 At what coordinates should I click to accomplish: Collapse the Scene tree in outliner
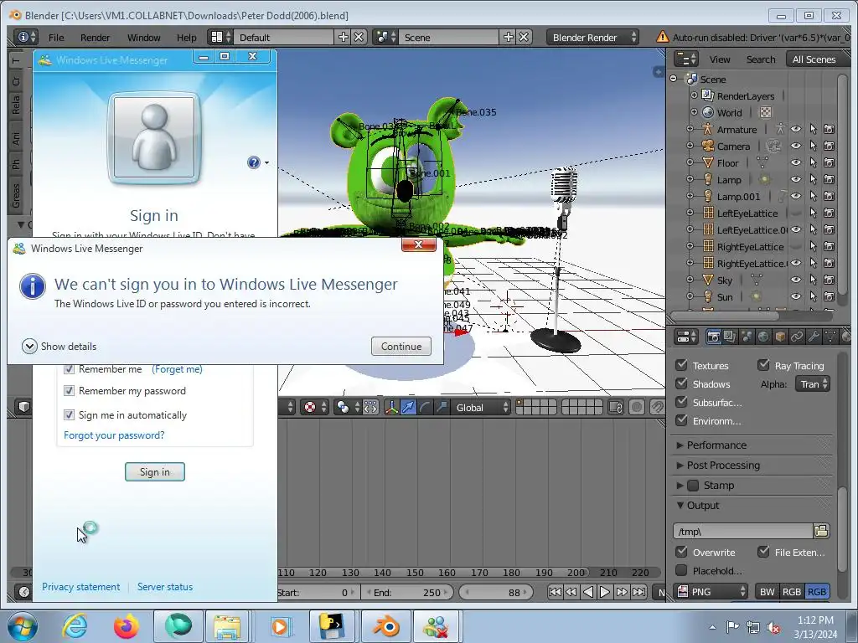click(x=674, y=79)
